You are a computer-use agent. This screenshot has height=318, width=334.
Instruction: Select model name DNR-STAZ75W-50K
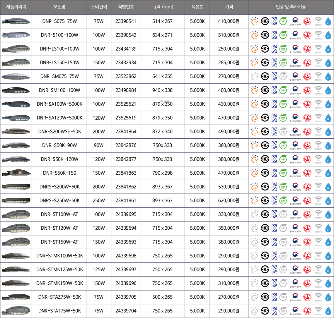pos(59,297)
